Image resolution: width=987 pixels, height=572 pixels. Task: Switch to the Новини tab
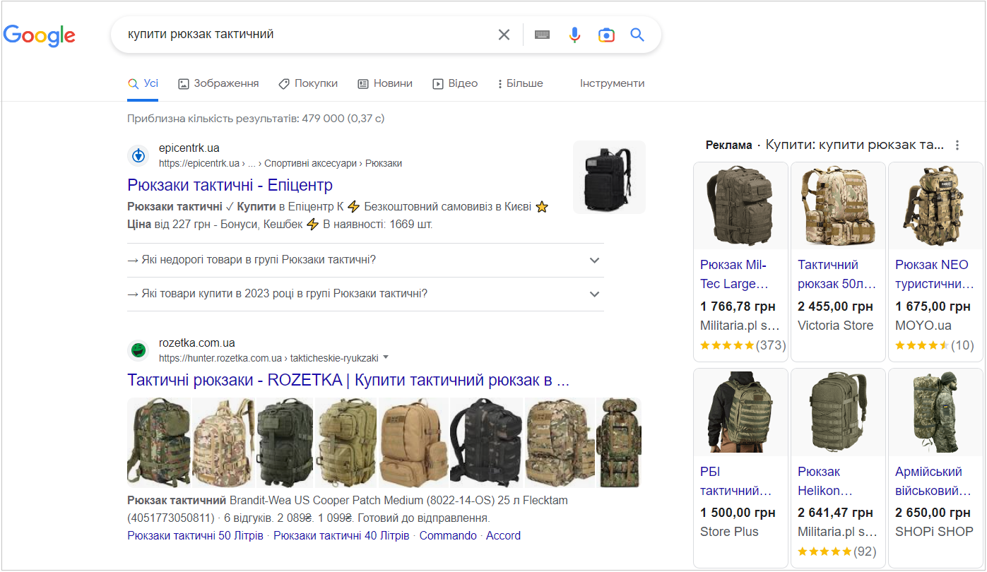pos(385,83)
